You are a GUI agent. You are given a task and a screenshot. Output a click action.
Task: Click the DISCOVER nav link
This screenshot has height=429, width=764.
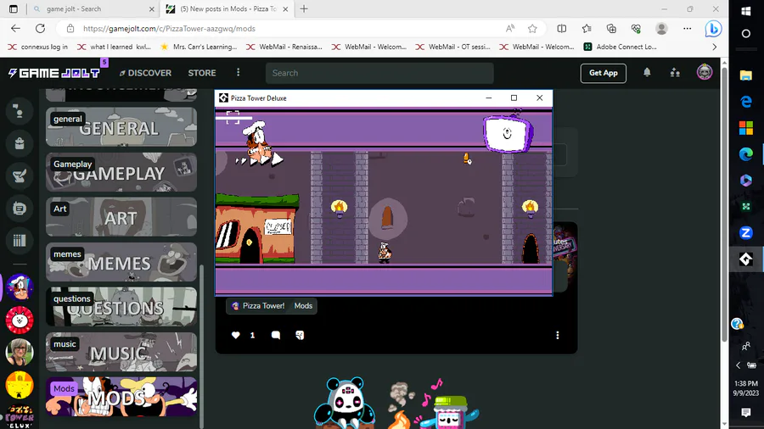tap(145, 73)
